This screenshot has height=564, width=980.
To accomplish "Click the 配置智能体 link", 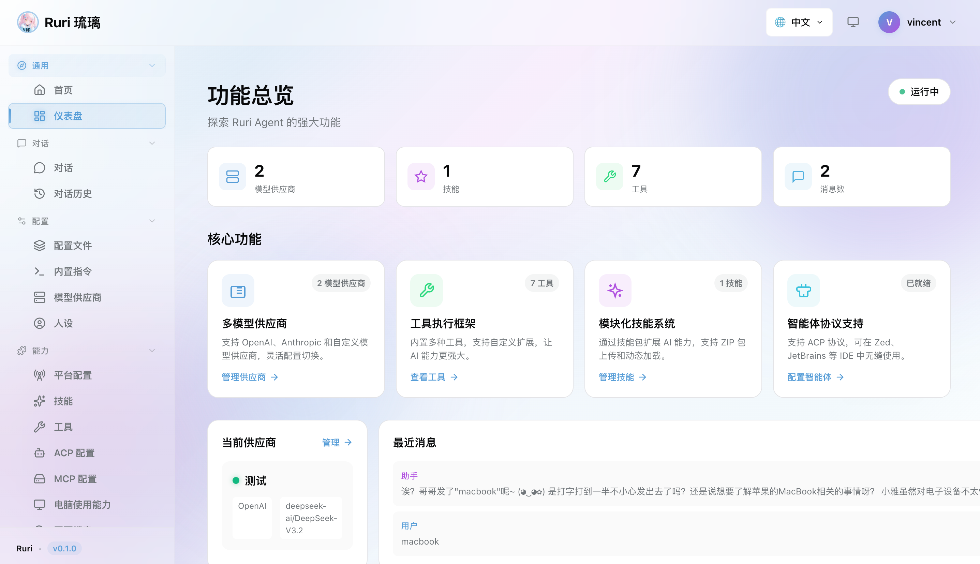I will 815,377.
